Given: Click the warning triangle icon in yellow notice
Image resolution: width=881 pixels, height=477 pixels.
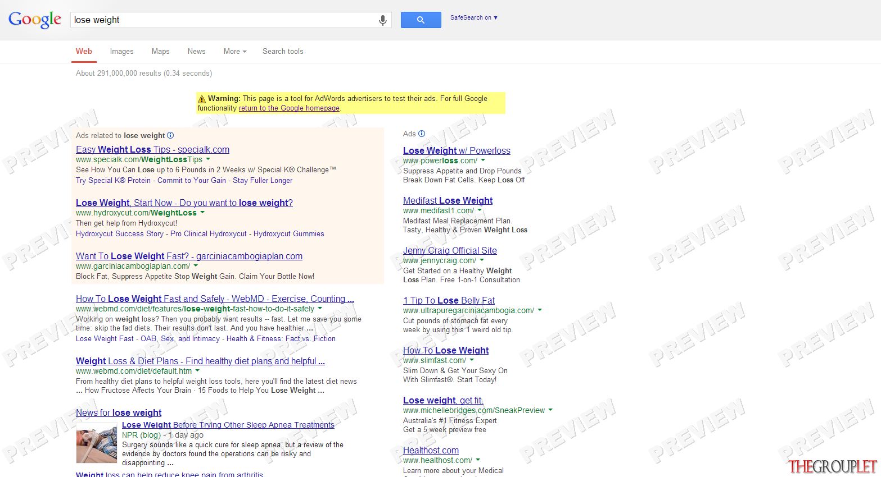Looking at the screenshot, I should tap(202, 99).
